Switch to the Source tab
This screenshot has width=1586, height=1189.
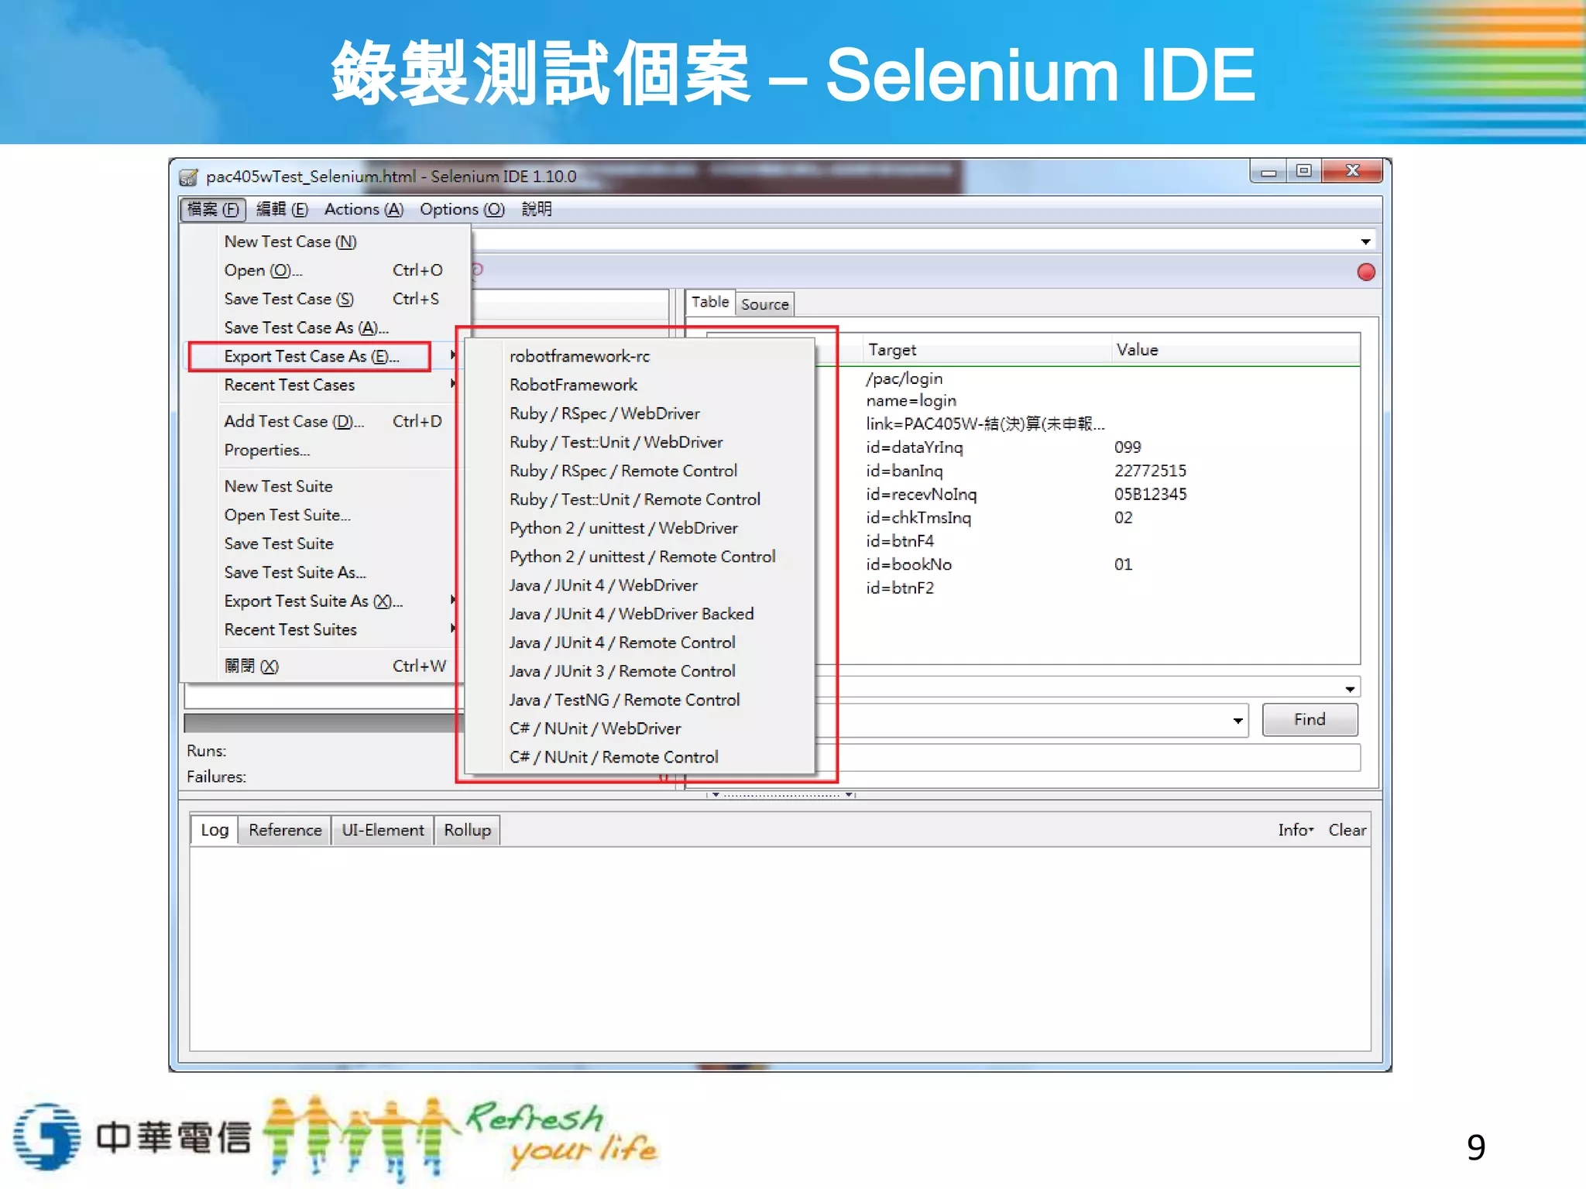(764, 304)
